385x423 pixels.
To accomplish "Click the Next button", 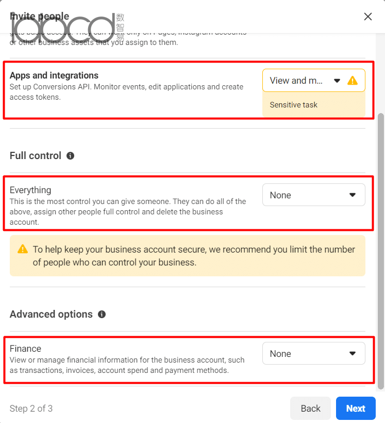I will pyautogui.click(x=356, y=408).
